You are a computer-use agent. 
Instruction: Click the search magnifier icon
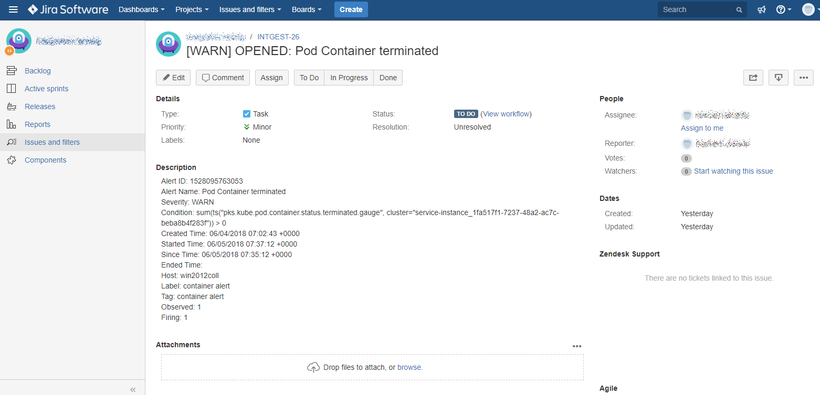pyautogui.click(x=739, y=10)
